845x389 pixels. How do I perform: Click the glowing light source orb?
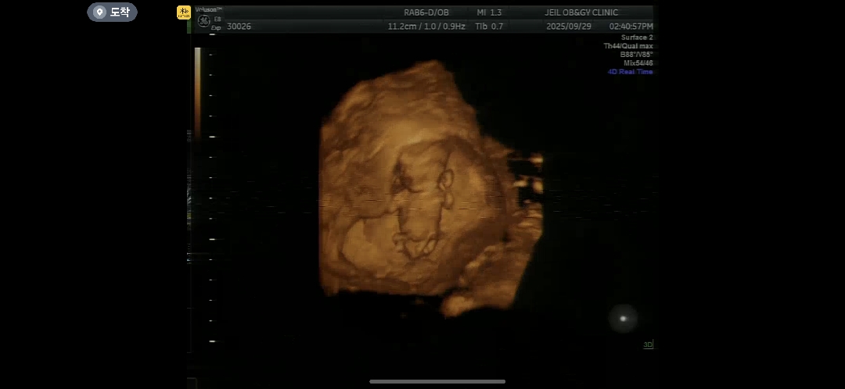(x=623, y=318)
